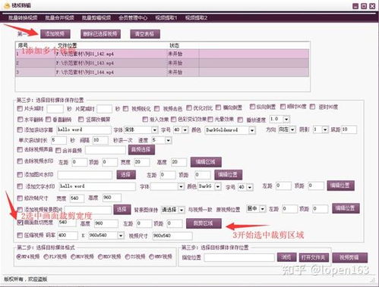Enable the 片头减时 checkbox
Viewport: 379px width, 287px height.
click(20, 108)
